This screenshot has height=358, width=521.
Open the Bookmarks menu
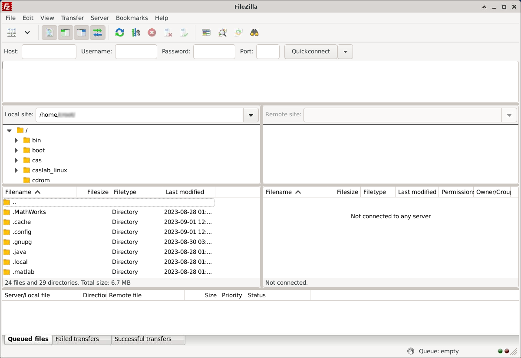(132, 18)
